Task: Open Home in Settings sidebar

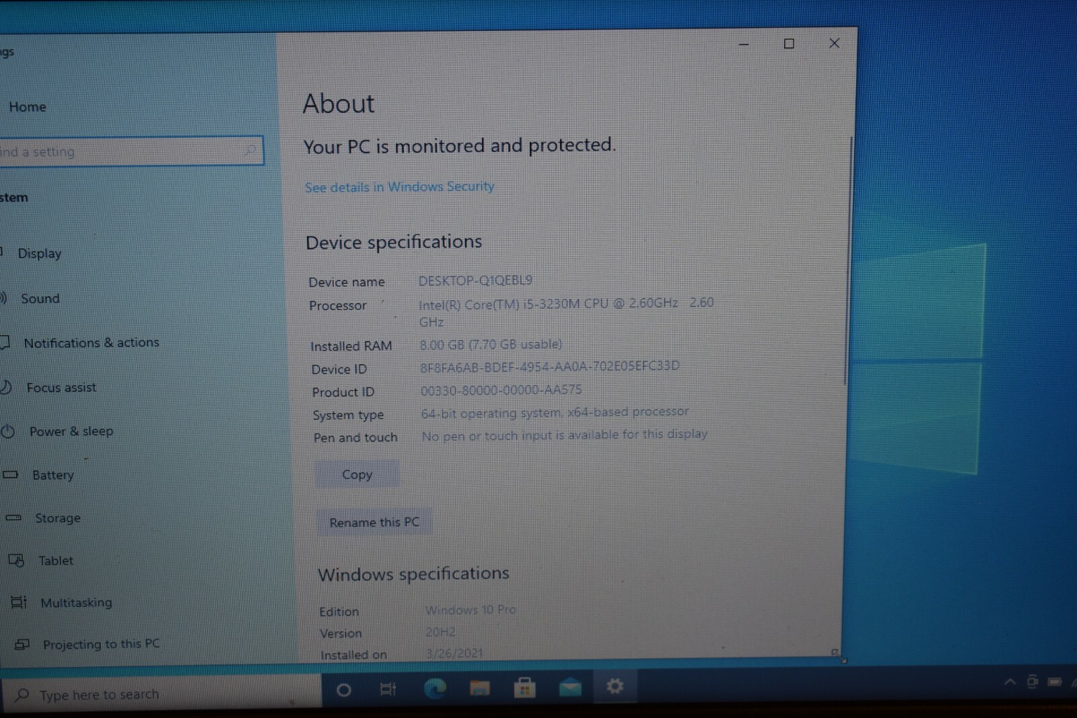Action: (28, 107)
